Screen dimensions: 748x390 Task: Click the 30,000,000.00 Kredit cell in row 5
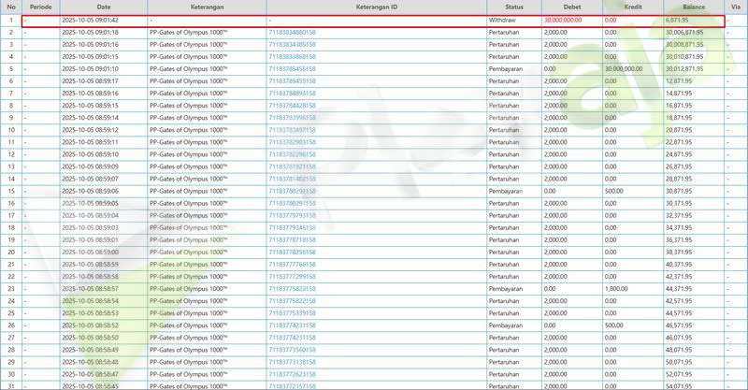click(626, 68)
